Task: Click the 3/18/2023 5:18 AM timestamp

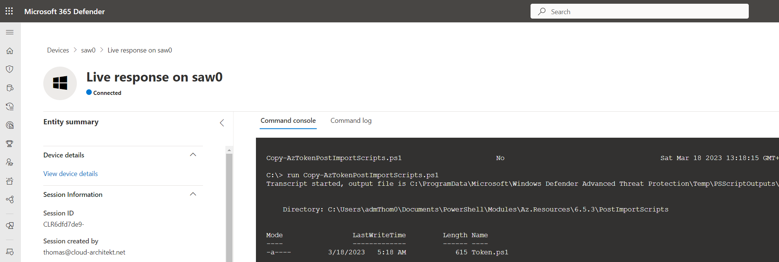Action: click(x=367, y=252)
